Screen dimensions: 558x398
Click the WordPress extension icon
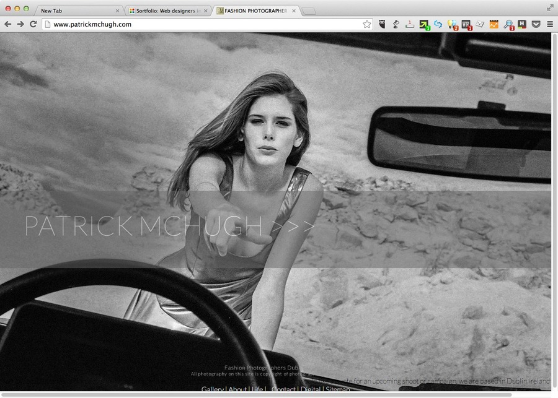466,24
